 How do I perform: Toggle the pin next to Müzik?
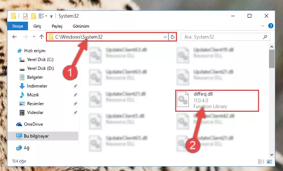(75, 95)
